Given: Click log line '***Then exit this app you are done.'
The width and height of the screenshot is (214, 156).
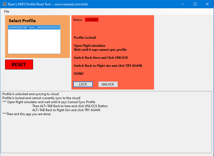Looking at the screenshot, I should click(27, 114).
